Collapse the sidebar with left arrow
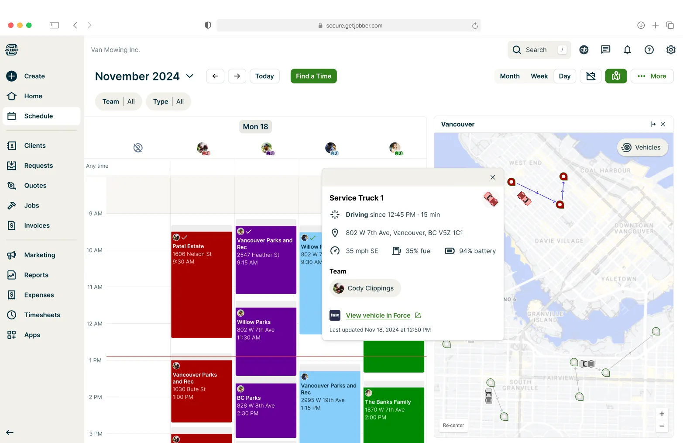 10,433
